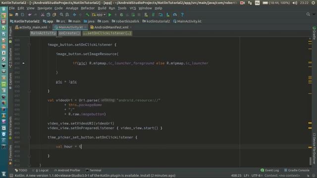
Task: Click the Make Project hammer icon
Action: click(x=87, y=15)
